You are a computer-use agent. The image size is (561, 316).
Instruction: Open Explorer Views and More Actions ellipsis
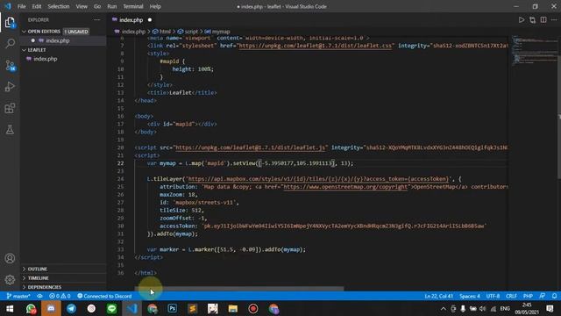pos(97,20)
